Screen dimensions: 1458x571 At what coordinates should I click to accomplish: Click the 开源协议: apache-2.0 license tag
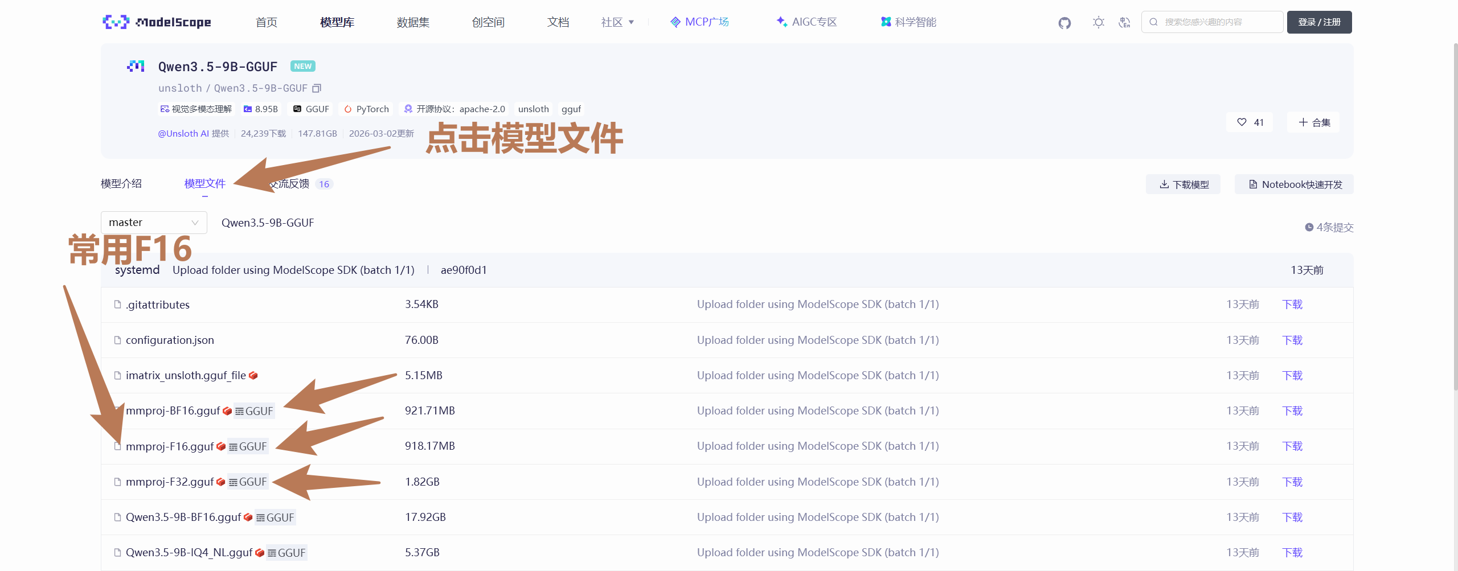454,109
